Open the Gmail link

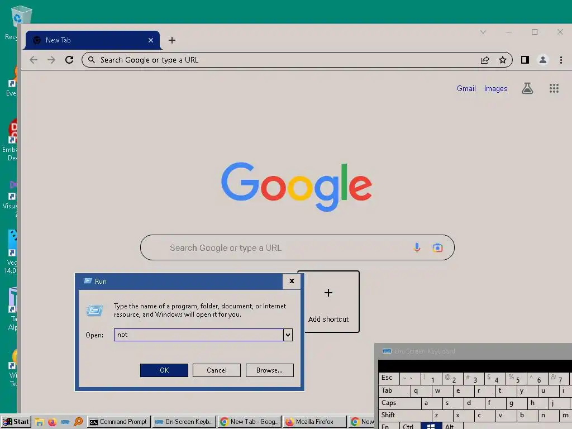tap(466, 89)
